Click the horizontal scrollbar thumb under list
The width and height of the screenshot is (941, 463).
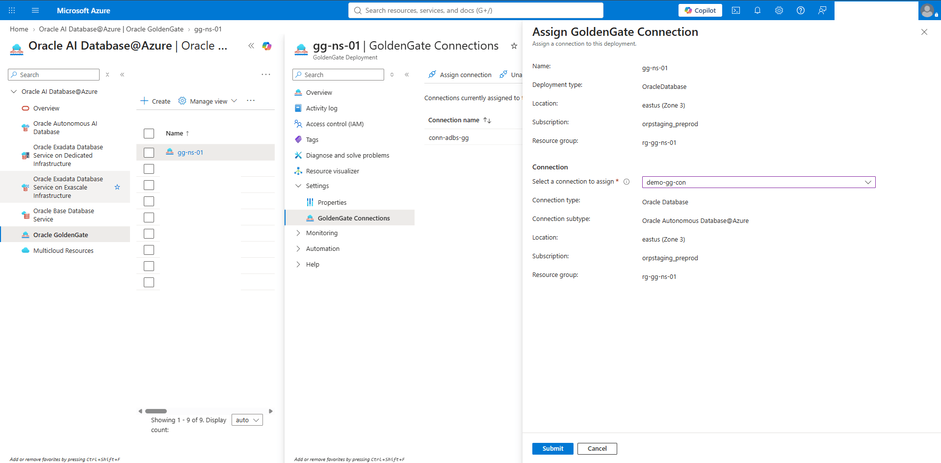(x=156, y=411)
